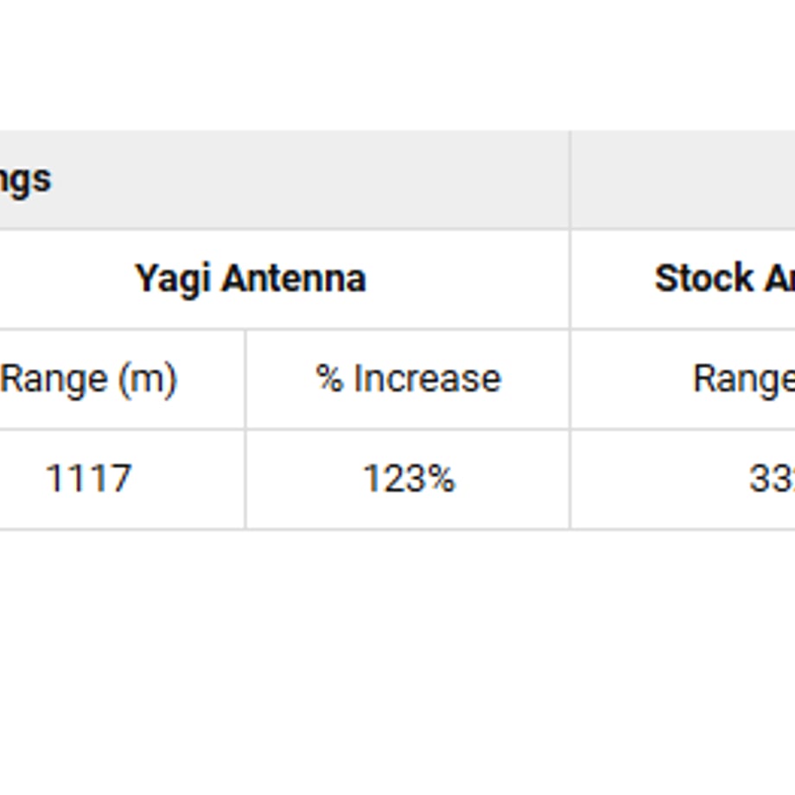The width and height of the screenshot is (795, 795).
Task: Select the 123% increase value
Action: [409, 479]
